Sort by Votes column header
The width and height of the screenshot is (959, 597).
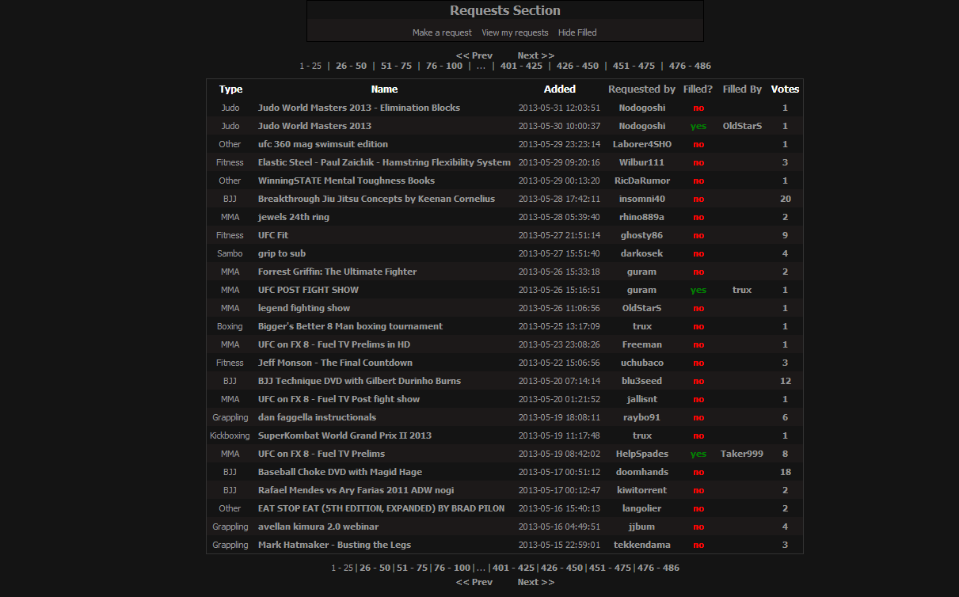pos(785,89)
